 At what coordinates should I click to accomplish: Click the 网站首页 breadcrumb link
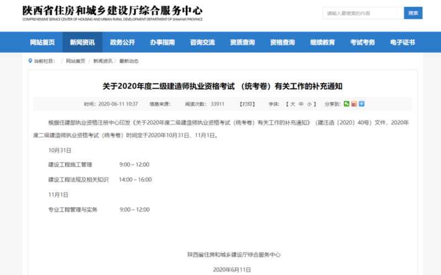76,61
